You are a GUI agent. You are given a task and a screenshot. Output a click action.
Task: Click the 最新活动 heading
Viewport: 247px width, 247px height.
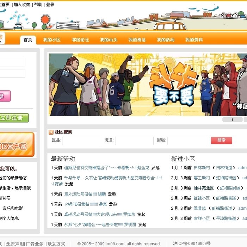[x=63, y=159]
